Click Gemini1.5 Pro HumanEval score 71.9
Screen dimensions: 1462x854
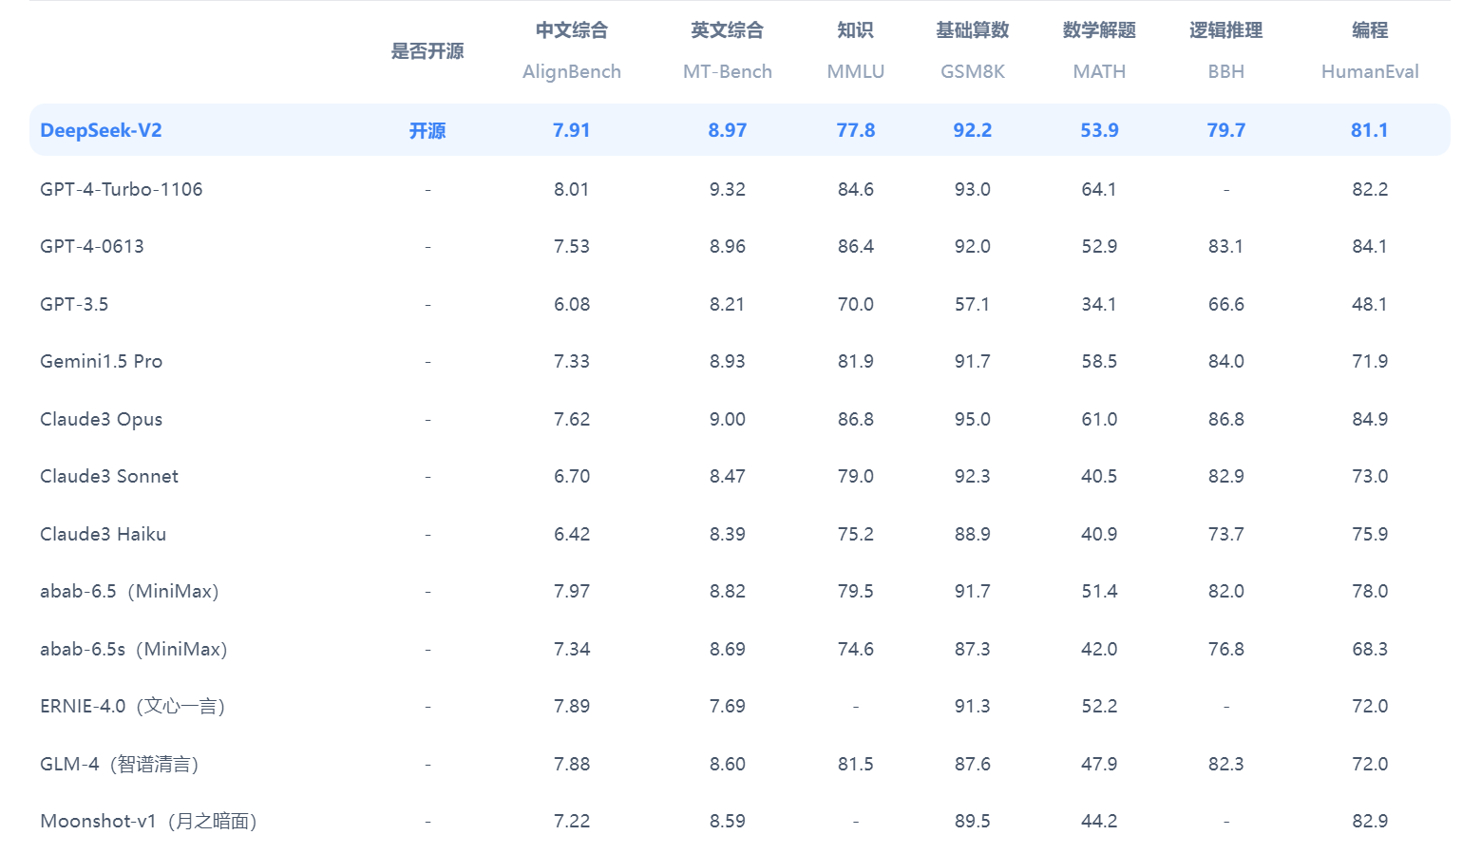[1370, 361]
